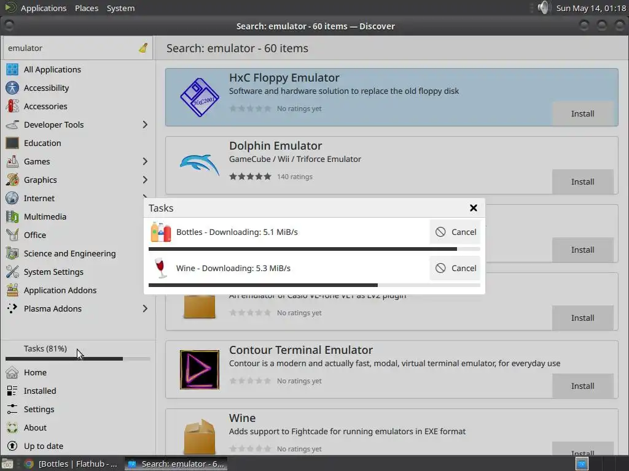Click the HxC Floppy Emulator icon

(x=200, y=98)
